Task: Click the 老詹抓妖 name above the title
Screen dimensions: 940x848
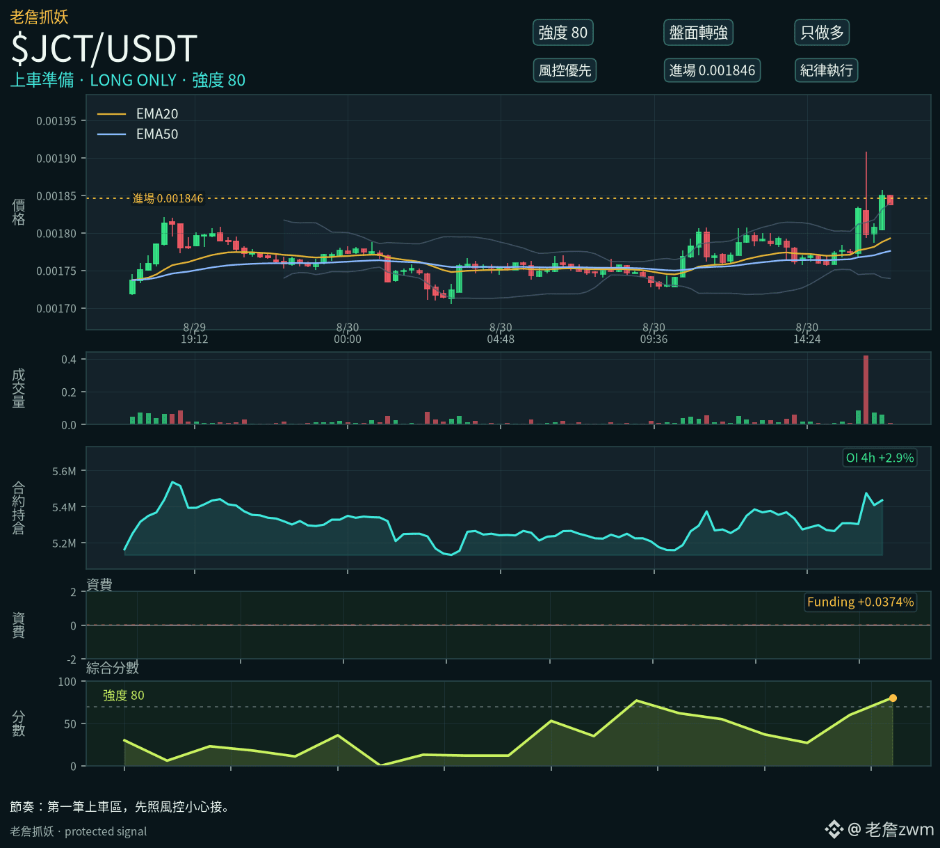Action: pos(39,17)
